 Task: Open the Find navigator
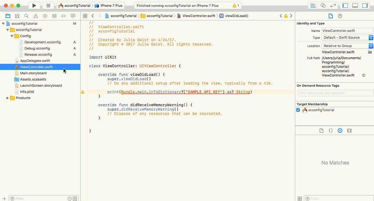tap(26, 16)
